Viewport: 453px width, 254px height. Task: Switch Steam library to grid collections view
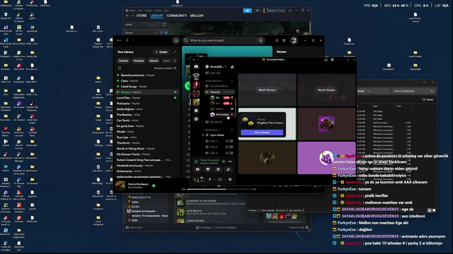164,25
